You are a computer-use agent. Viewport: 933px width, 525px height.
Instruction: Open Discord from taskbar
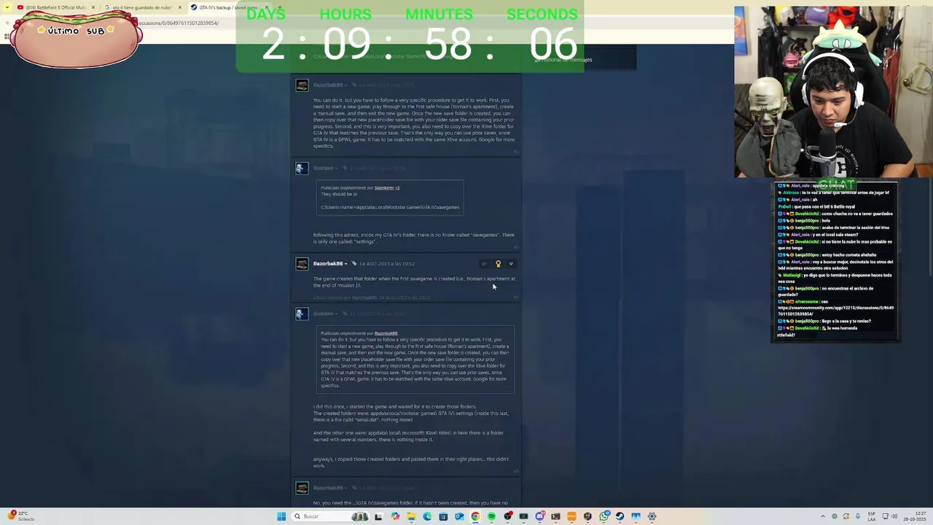click(539, 516)
